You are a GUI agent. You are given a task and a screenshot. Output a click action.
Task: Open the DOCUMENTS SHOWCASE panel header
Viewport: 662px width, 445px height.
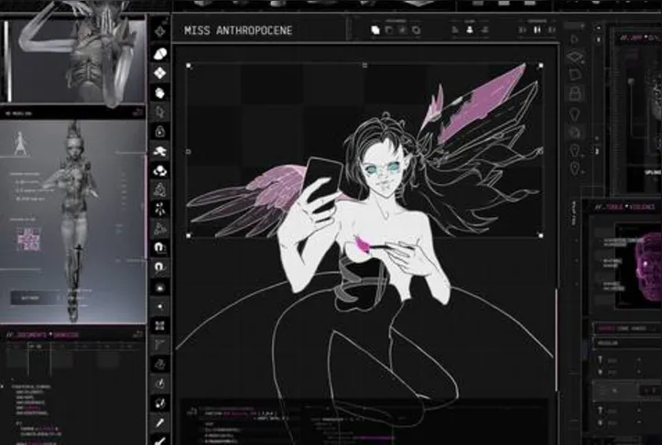tap(42, 335)
